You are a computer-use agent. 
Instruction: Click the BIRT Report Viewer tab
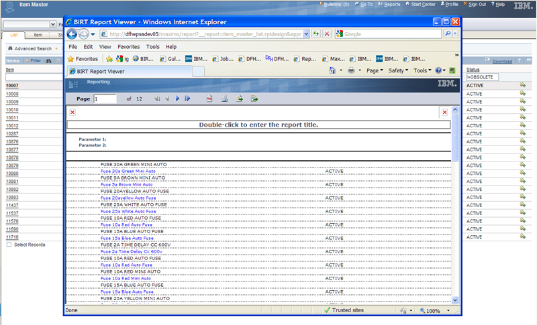(x=129, y=72)
